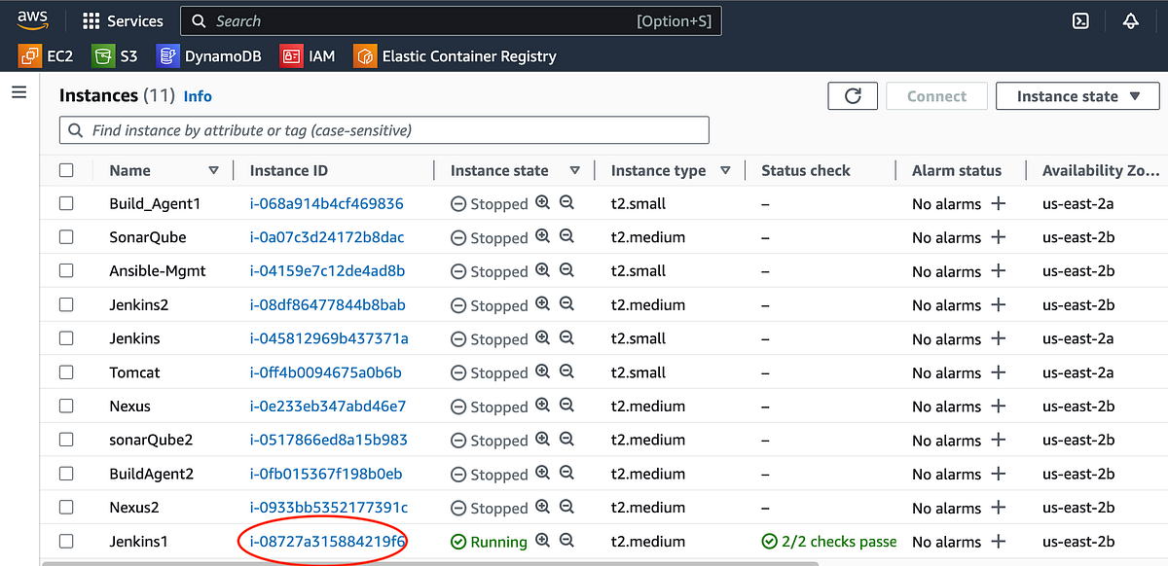Select the Nexus instance checkbox

(x=65, y=406)
